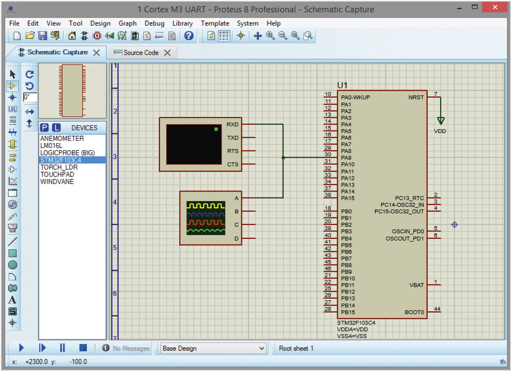Rotate clockwise using the top rotation arrow
512x372 pixels.
tap(29, 74)
